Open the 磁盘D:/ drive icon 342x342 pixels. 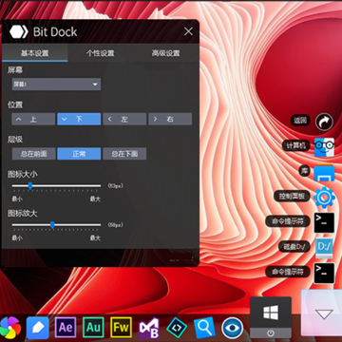pos(324,248)
